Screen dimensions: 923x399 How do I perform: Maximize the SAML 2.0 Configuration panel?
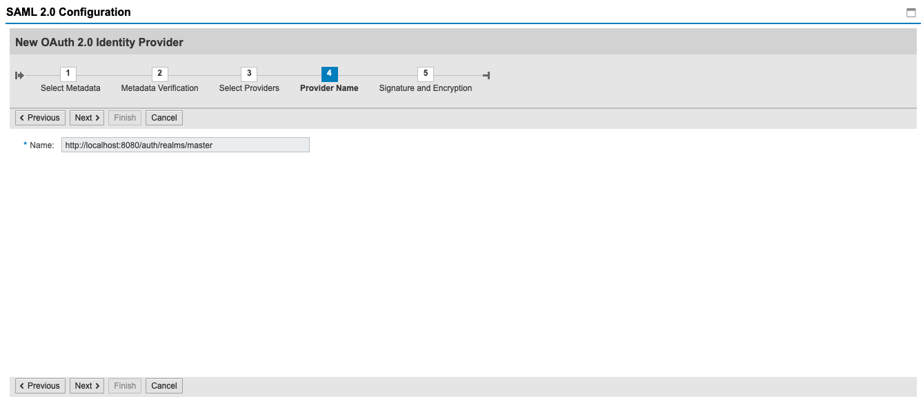pos(911,12)
